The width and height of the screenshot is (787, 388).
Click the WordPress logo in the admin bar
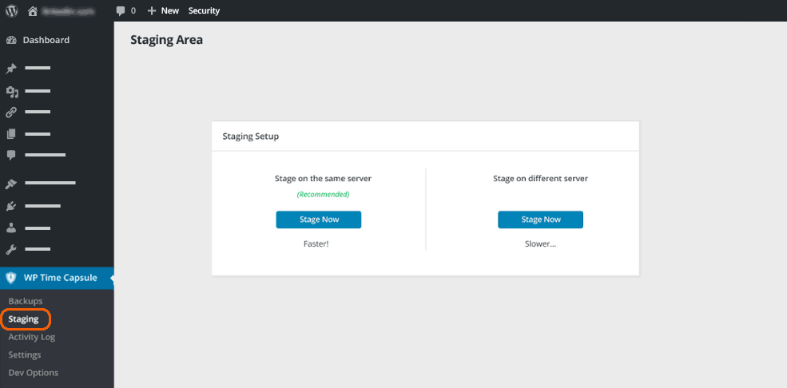click(x=12, y=10)
